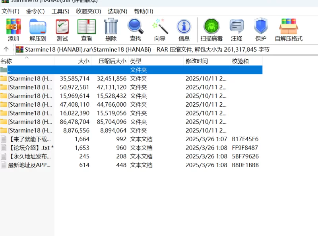
Task: Click the 解压到 (Extract to) icon
Action: pyautogui.click(x=38, y=27)
